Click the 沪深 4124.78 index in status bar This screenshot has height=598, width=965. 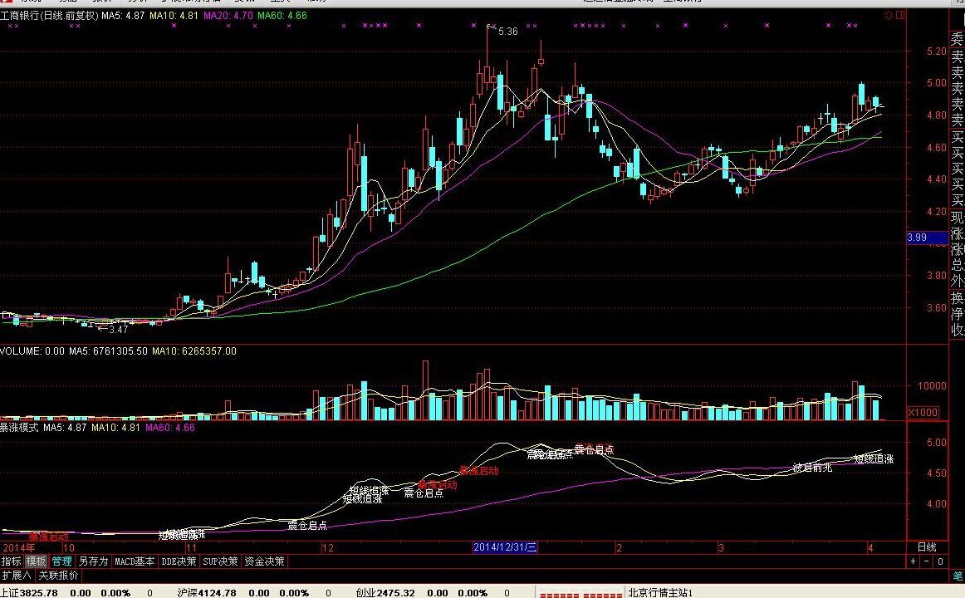[207, 593]
